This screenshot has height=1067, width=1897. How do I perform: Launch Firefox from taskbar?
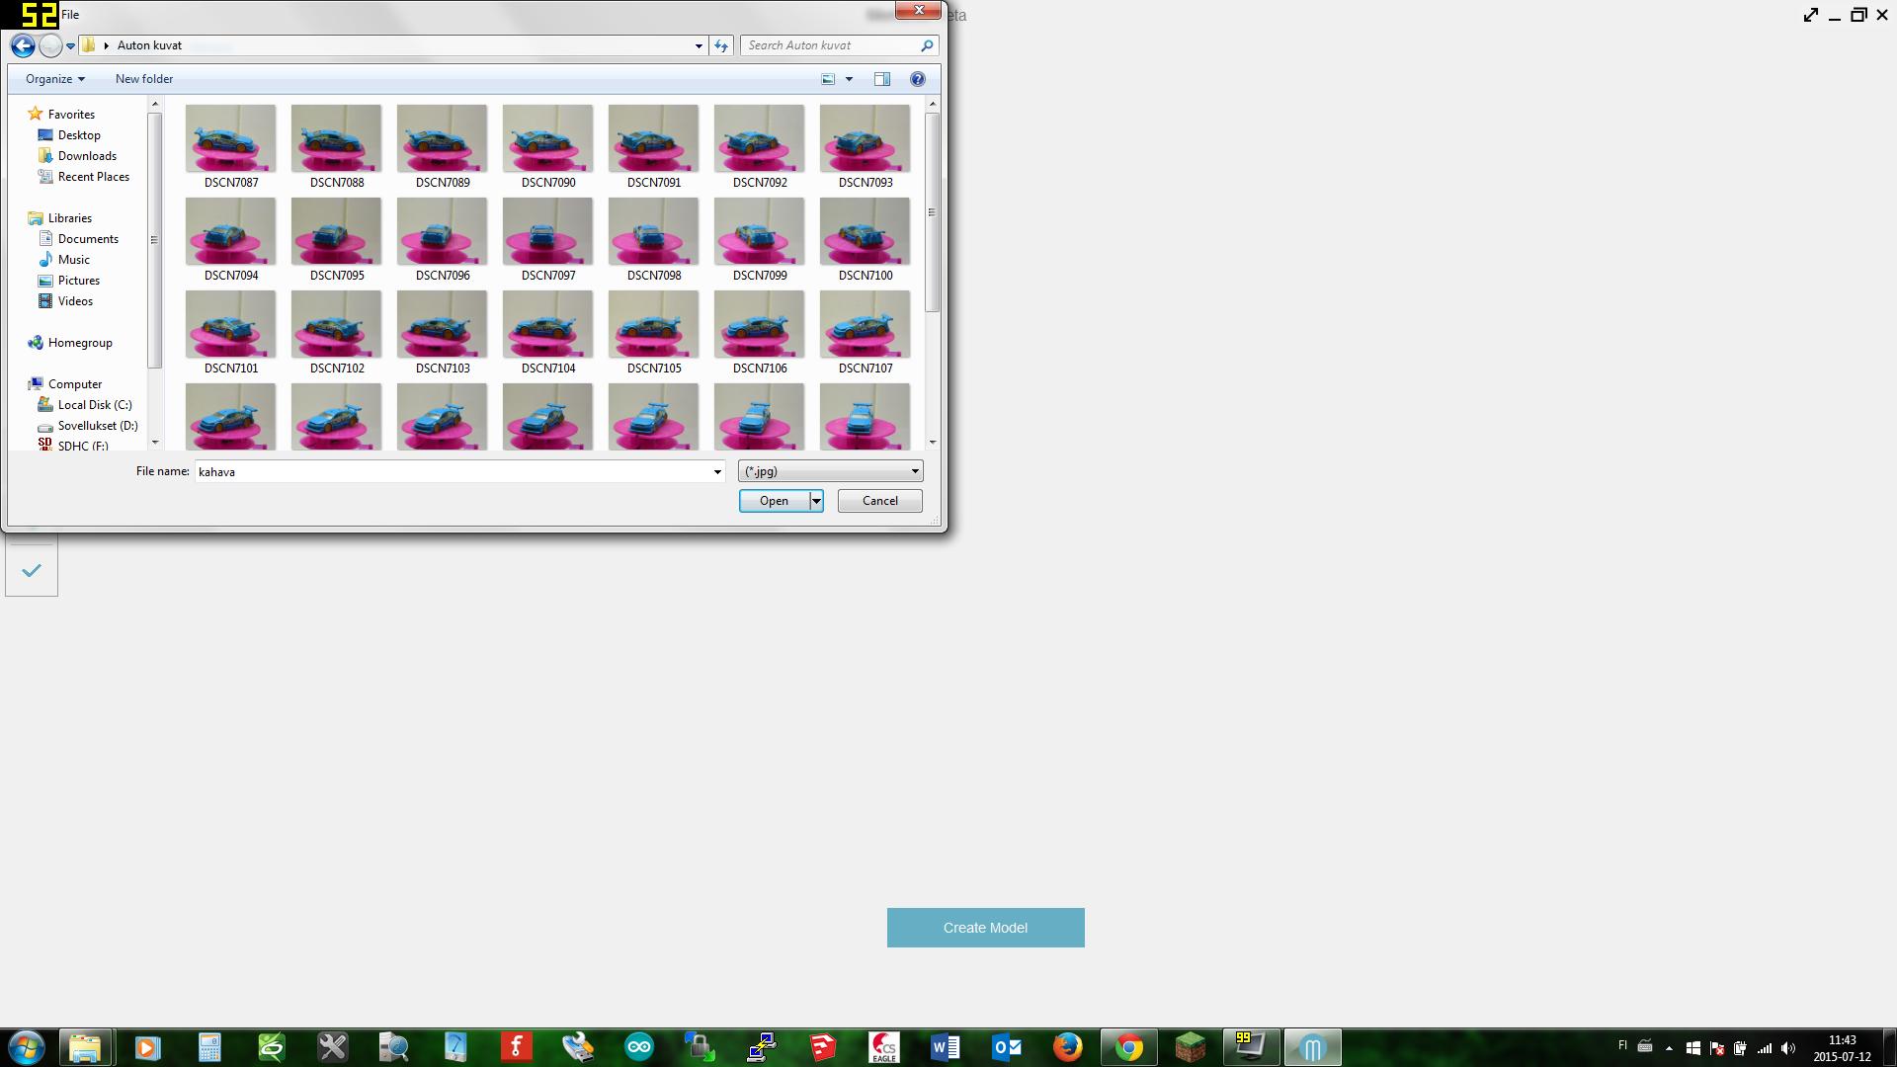tap(1067, 1047)
